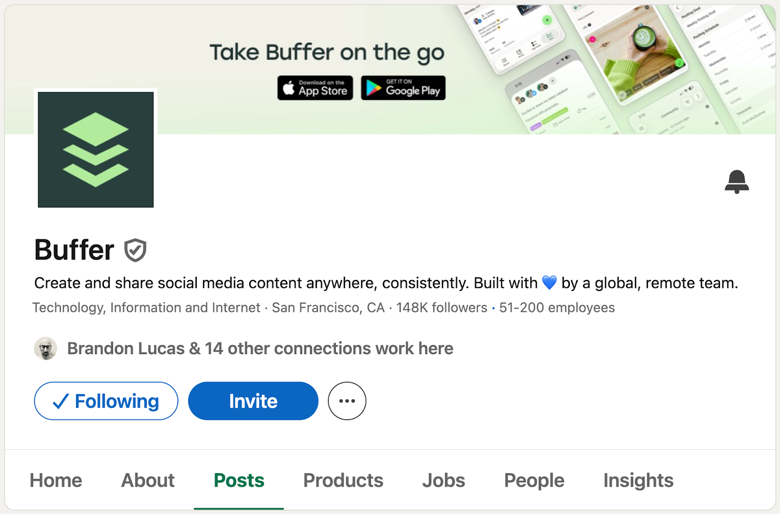Screen dimensions: 780x514
Task: Switch to the Home tab
Action: [55, 480]
